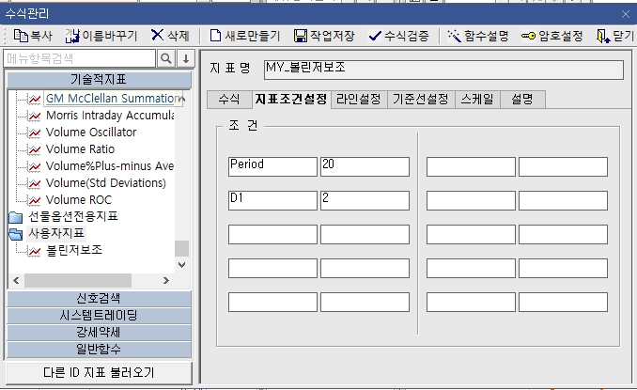Click the search magnifier icon

pyautogui.click(x=166, y=58)
